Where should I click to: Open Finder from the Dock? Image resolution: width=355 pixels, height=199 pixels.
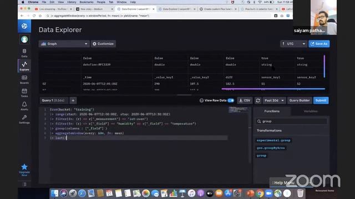[54, 193]
